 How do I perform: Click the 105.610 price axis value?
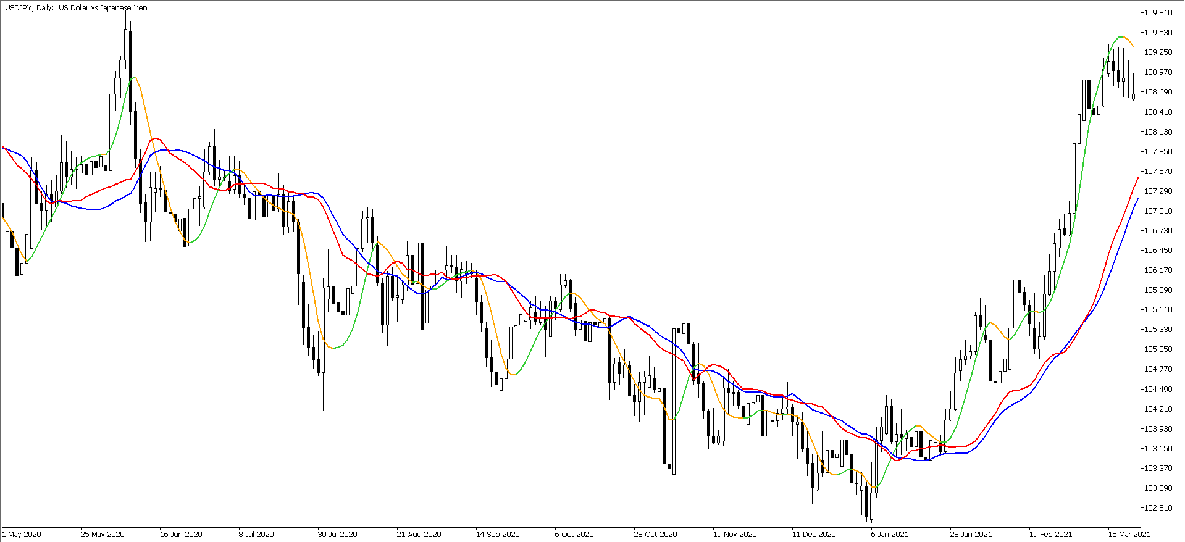(x=1158, y=309)
